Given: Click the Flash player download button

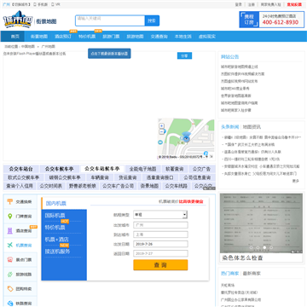Looking at the screenshot, I should pos(109,54).
